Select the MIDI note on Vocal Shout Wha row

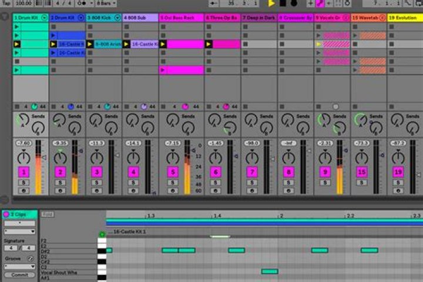(x=270, y=271)
